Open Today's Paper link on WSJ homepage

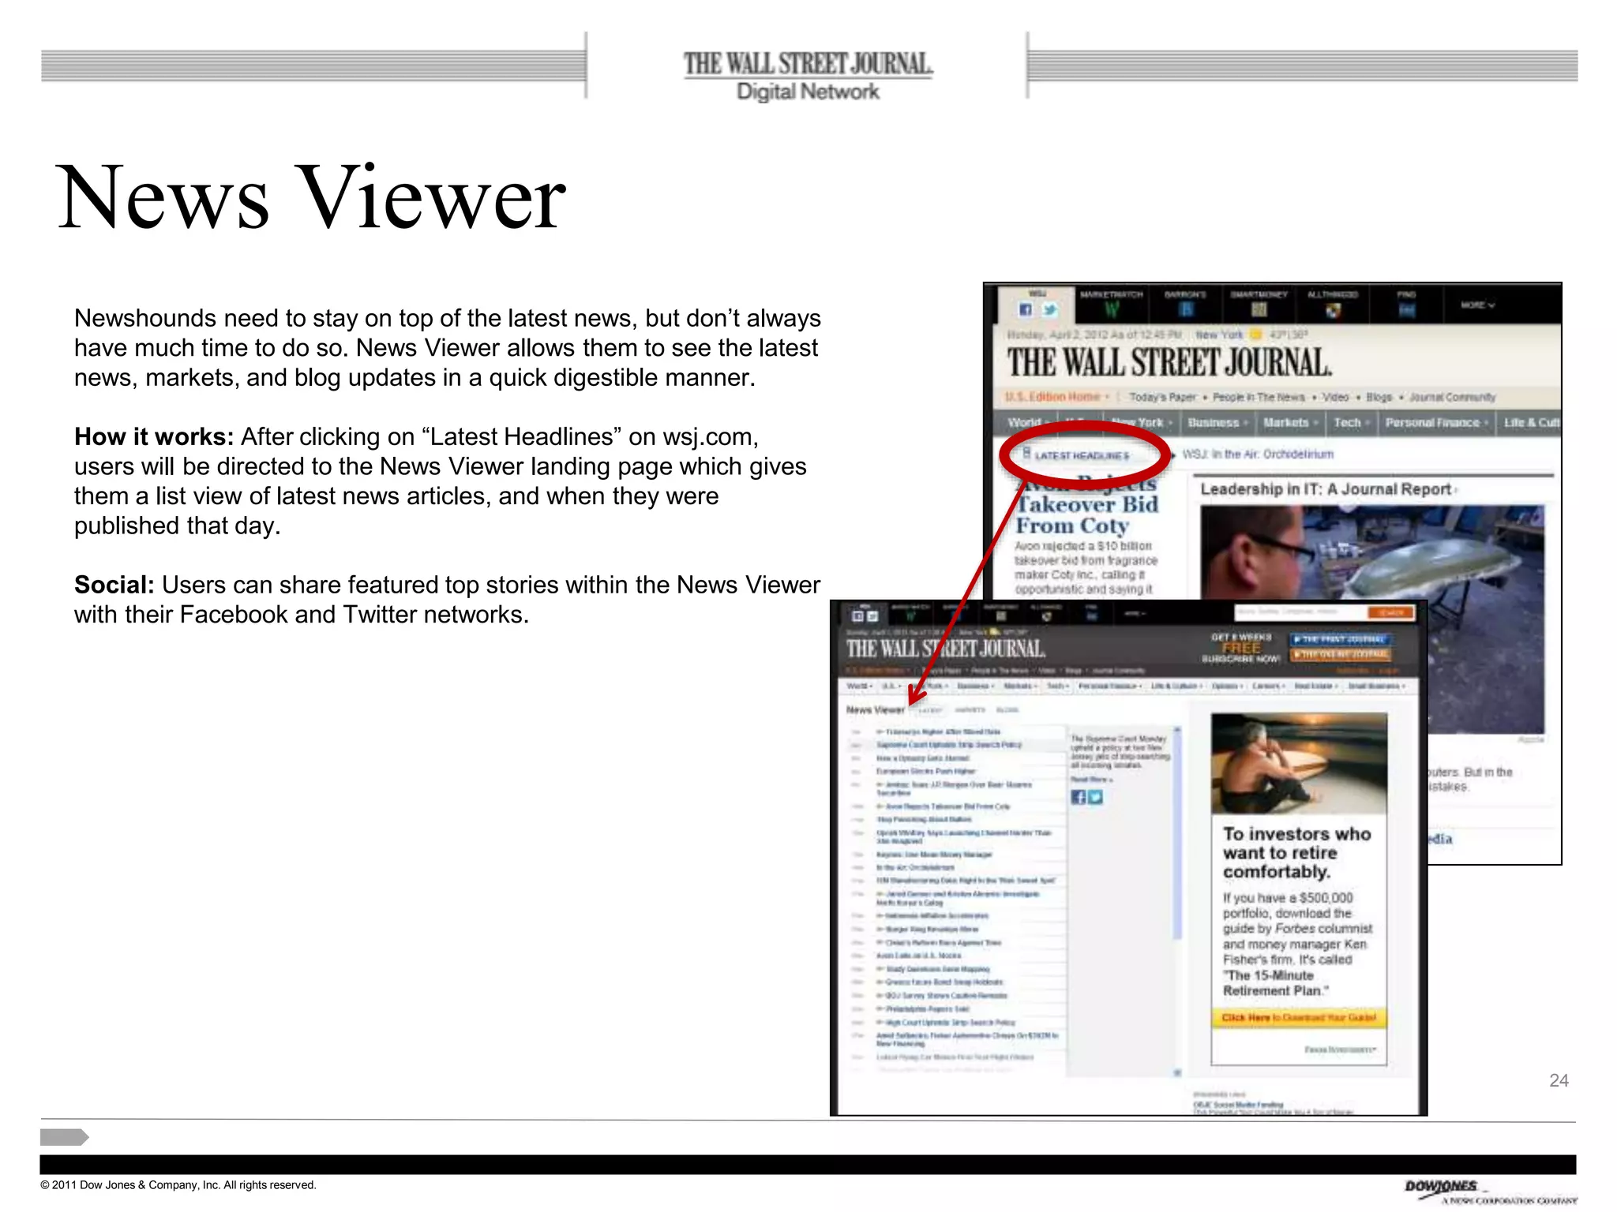pyautogui.click(x=1163, y=397)
